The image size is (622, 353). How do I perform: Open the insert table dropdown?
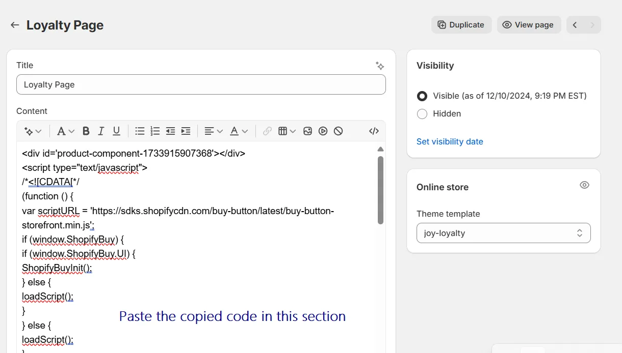point(287,131)
